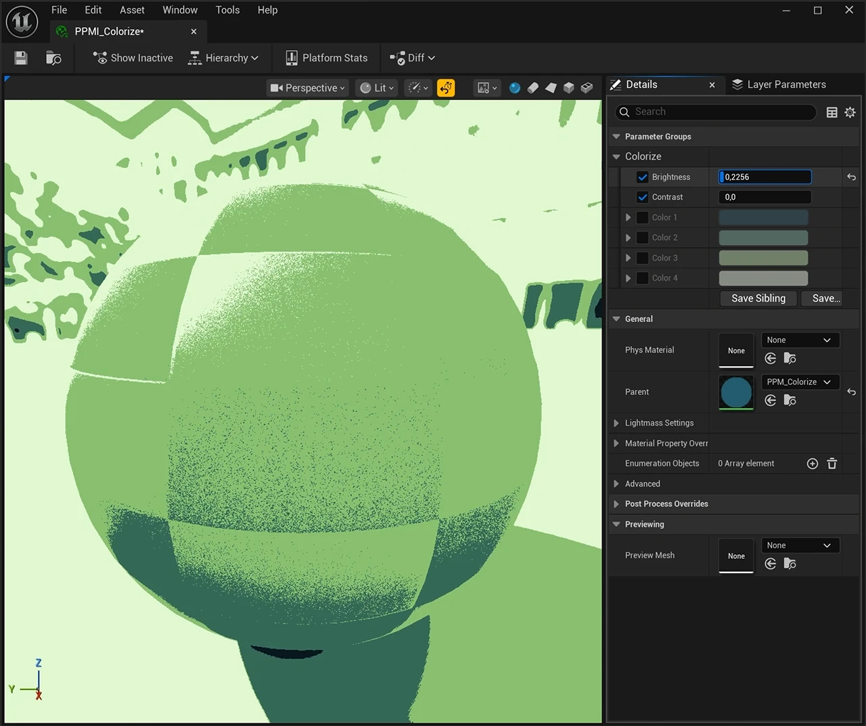This screenshot has width=866, height=726.
Task: Open Color 1 swatch picker
Action: click(763, 218)
